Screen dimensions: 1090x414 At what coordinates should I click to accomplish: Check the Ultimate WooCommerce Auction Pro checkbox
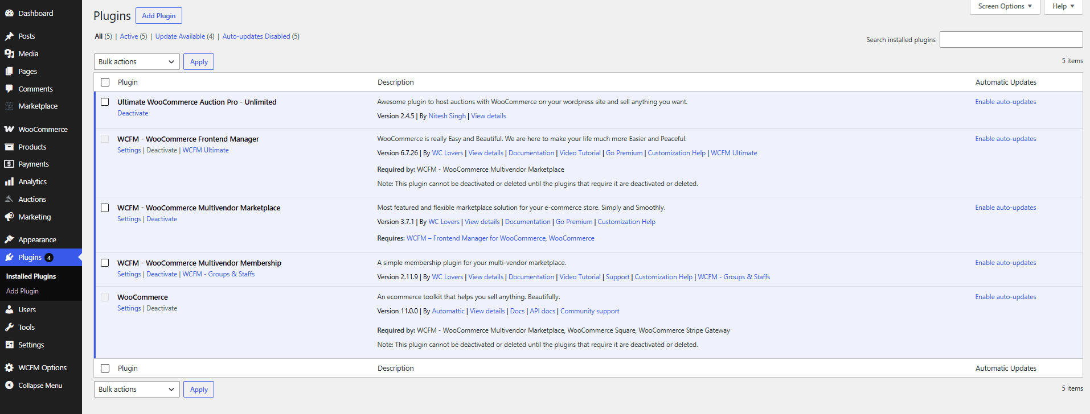pyautogui.click(x=105, y=102)
